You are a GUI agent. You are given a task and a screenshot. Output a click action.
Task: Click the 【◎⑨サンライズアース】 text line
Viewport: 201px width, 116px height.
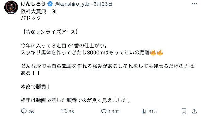point(50,32)
